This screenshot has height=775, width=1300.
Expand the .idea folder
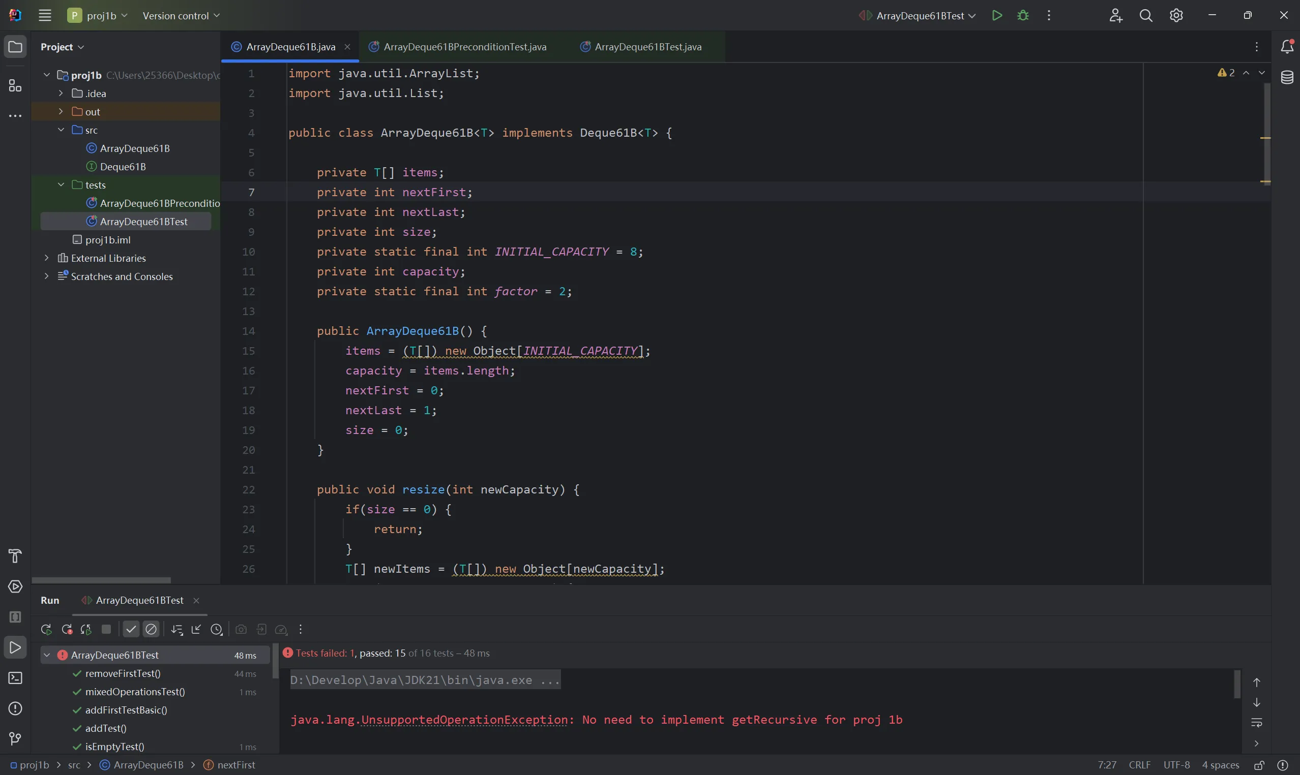(x=61, y=94)
